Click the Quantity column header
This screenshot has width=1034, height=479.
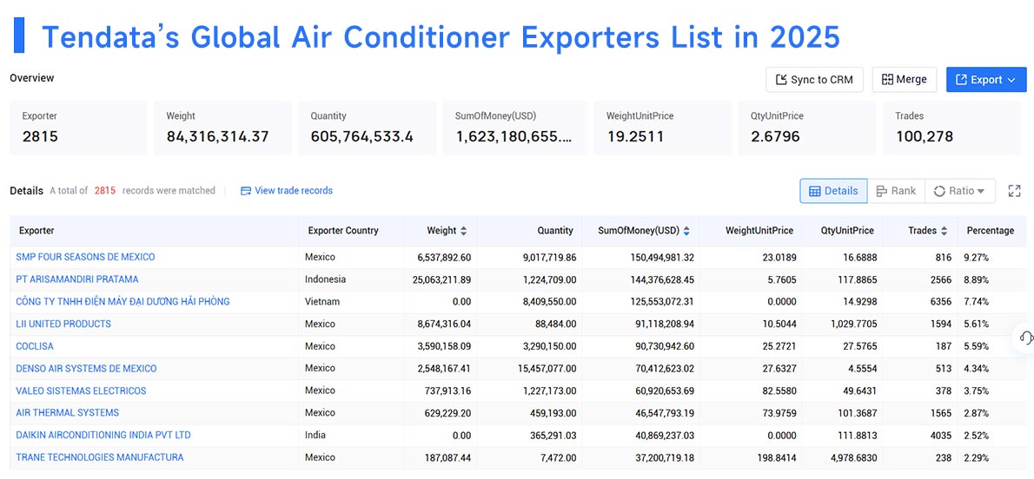pos(555,232)
